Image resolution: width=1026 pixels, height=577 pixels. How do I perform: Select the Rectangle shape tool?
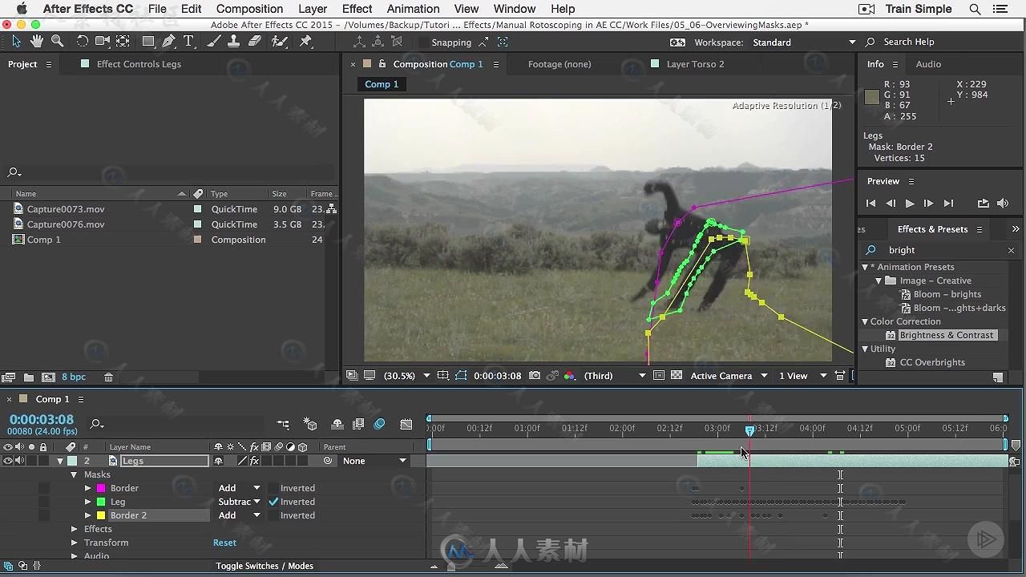[148, 41]
